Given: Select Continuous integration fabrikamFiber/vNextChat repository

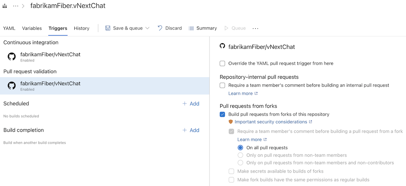Looking at the screenshot, I should point(105,56).
